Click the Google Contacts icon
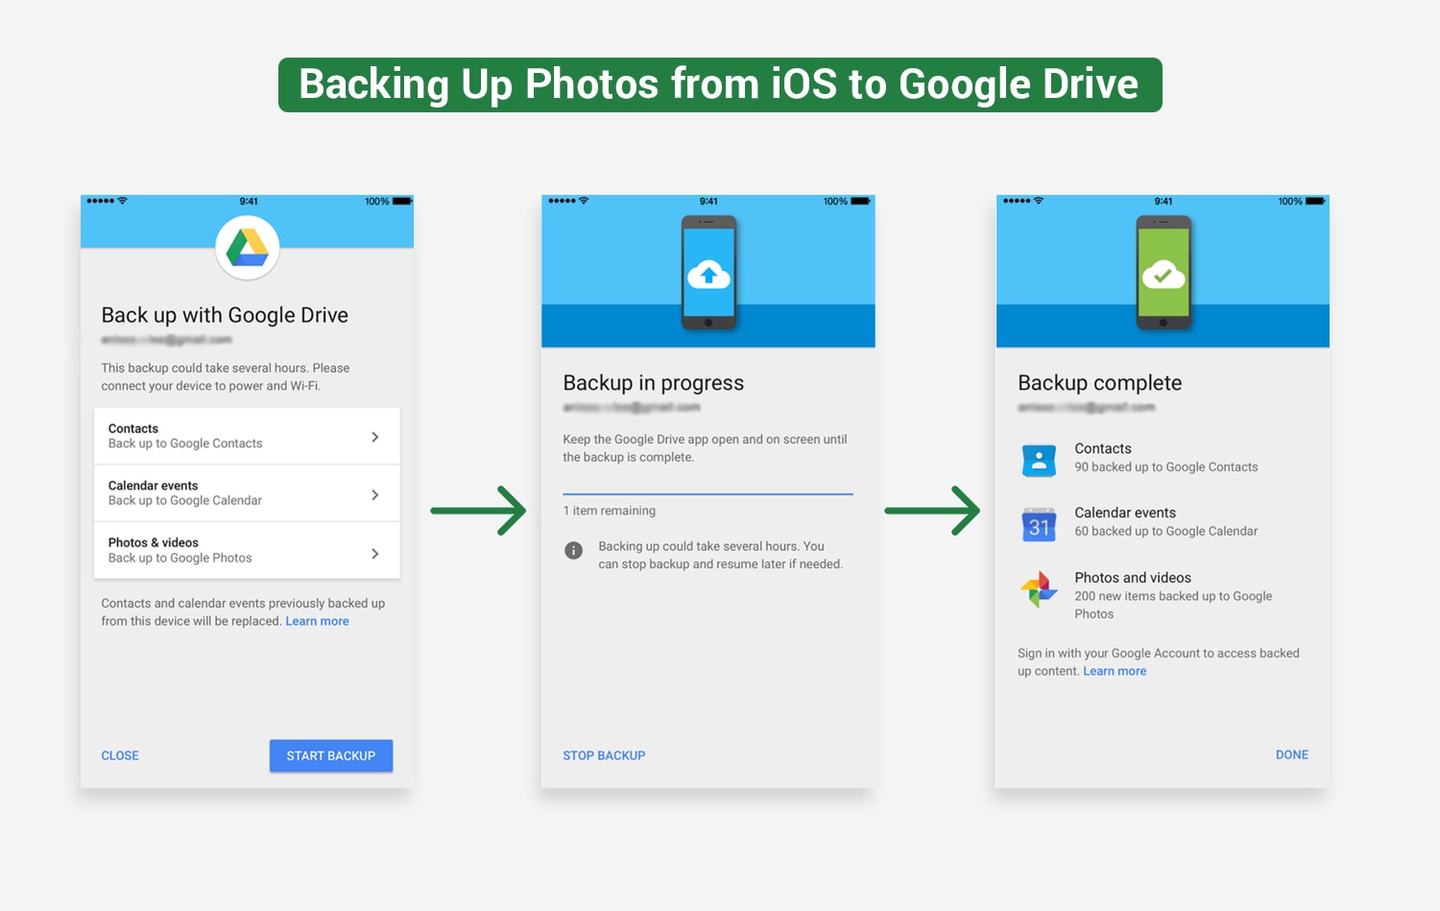 point(1039,461)
